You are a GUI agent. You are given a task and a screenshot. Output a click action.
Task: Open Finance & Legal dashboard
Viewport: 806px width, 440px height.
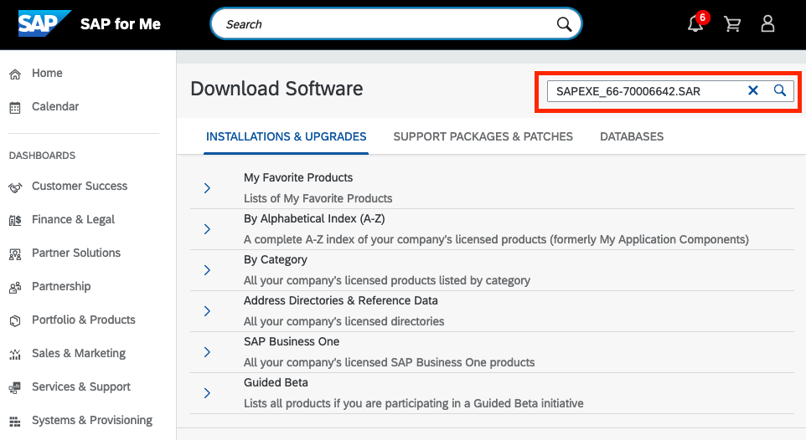[x=73, y=219]
